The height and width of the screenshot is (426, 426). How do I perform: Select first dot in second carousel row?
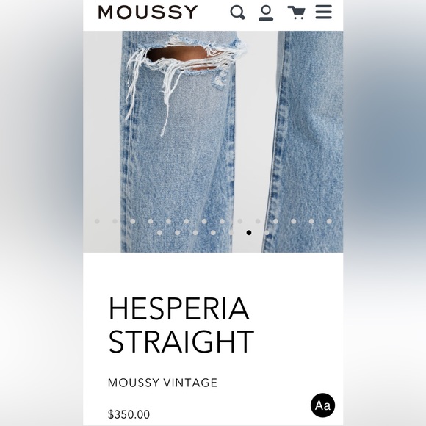(159, 233)
